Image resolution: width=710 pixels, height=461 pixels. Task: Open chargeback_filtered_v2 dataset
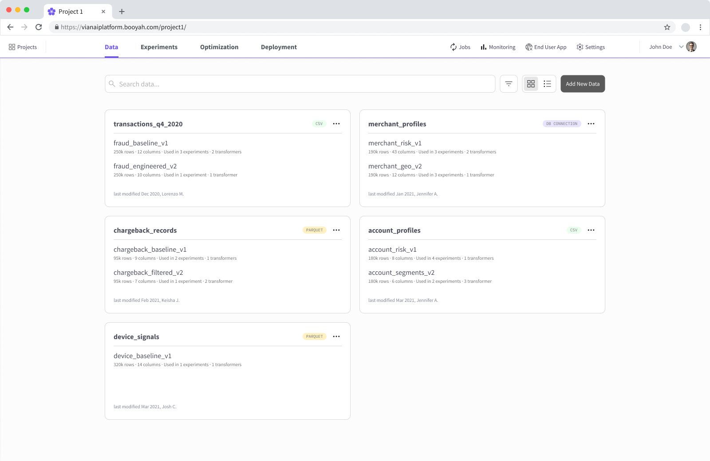coord(148,273)
